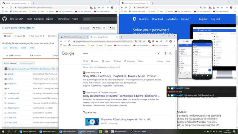Play the Playstation 5 Event story video
This screenshot has height=134, width=238.
point(92,122)
